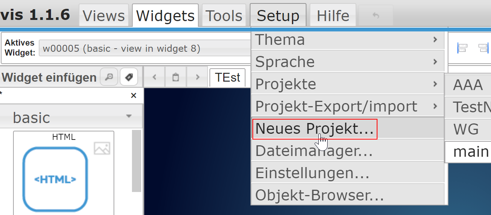
Task: Open the Views tab
Action: pyautogui.click(x=104, y=16)
